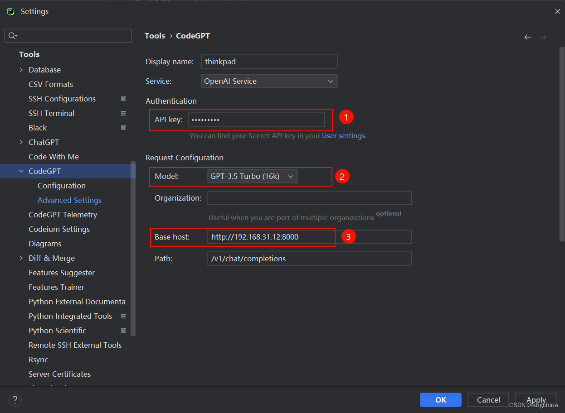Click project-level icon beside Python Integrated Tools
Image resolution: width=565 pixels, height=413 pixels.
(123, 316)
